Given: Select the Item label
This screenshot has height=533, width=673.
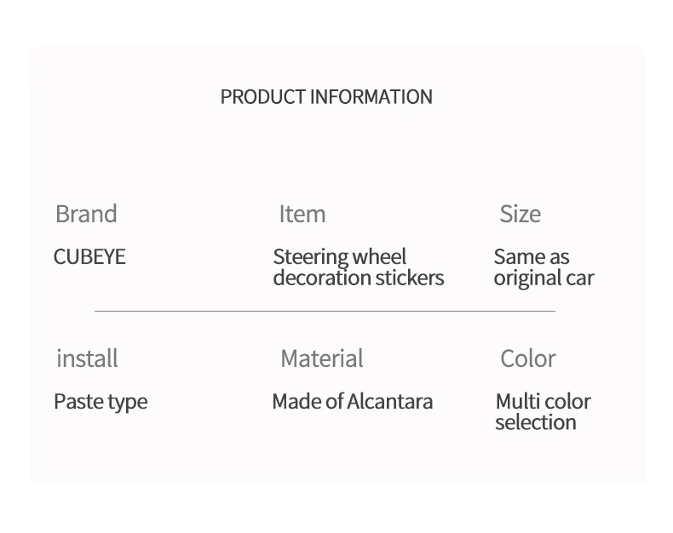Looking at the screenshot, I should (302, 214).
